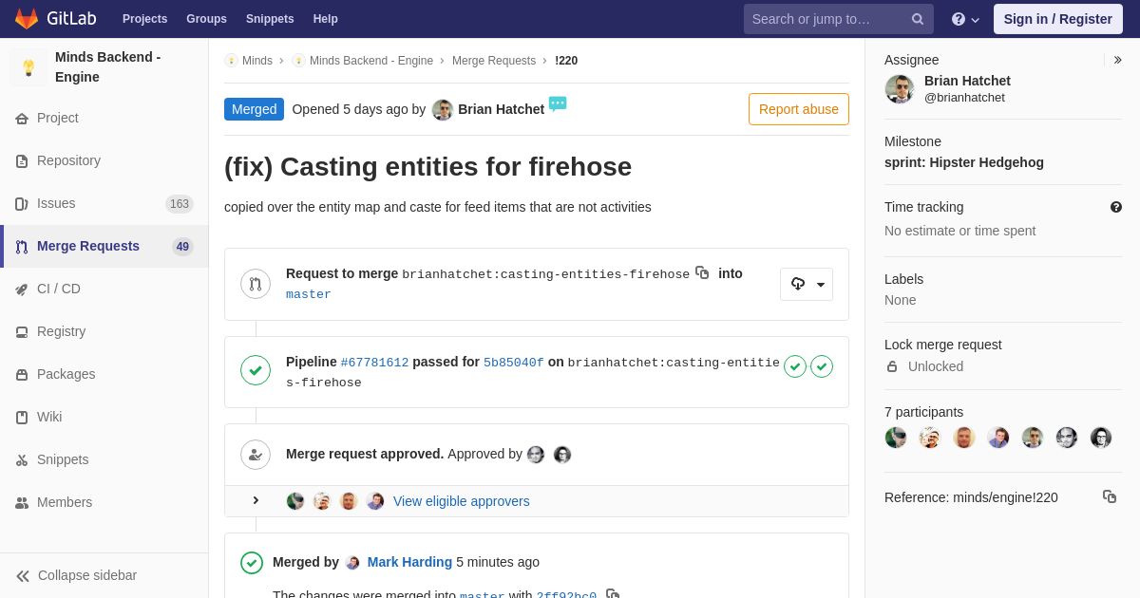Expand the eligible approvers chevron
1140x598 pixels.
(x=255, y=500)
